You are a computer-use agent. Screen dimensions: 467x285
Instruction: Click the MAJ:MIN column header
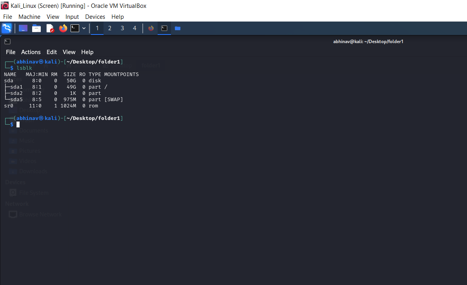36,74
